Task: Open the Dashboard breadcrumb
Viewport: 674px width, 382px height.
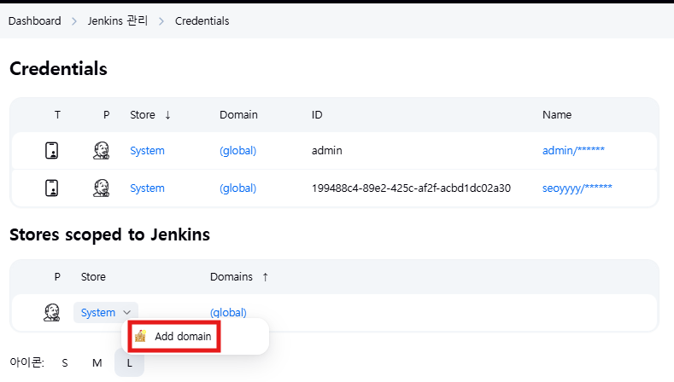Action: pyautogui.click(x=35, y=20)
